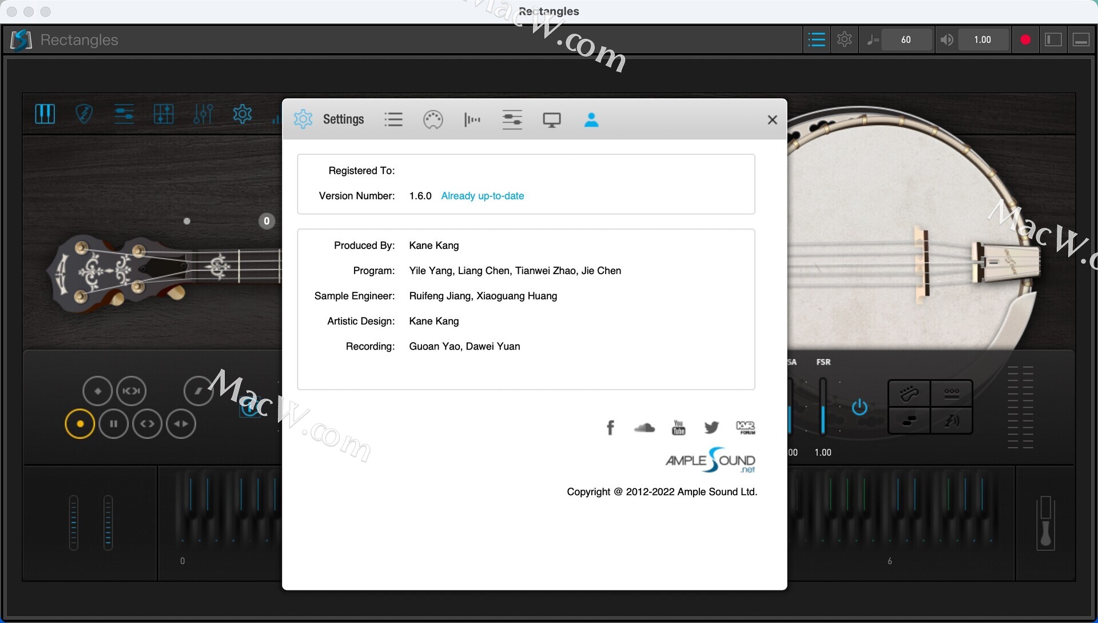Click the blue power button
The image size is (1098, 623).
[x=860, y=407]
